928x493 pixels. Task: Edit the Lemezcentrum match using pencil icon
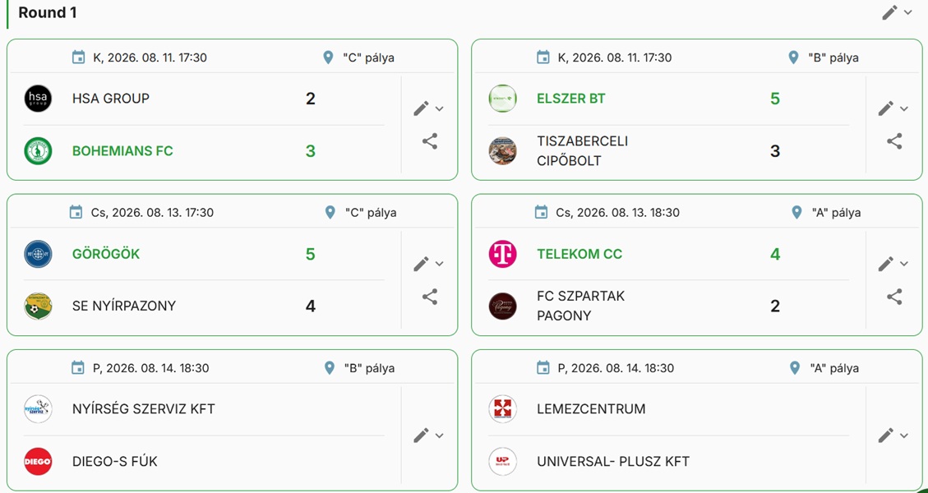tap(885, 435)
